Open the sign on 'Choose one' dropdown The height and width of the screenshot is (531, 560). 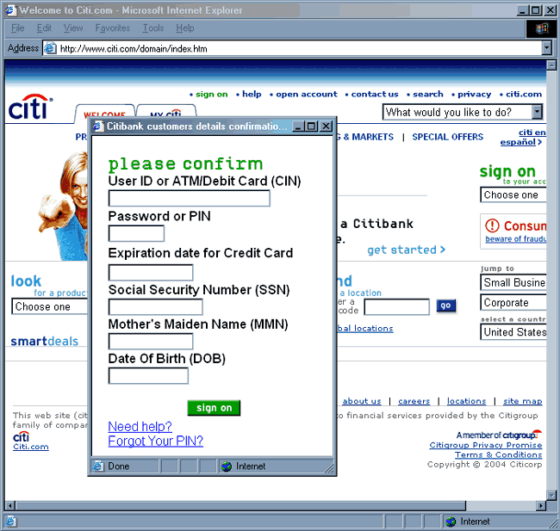513,194
